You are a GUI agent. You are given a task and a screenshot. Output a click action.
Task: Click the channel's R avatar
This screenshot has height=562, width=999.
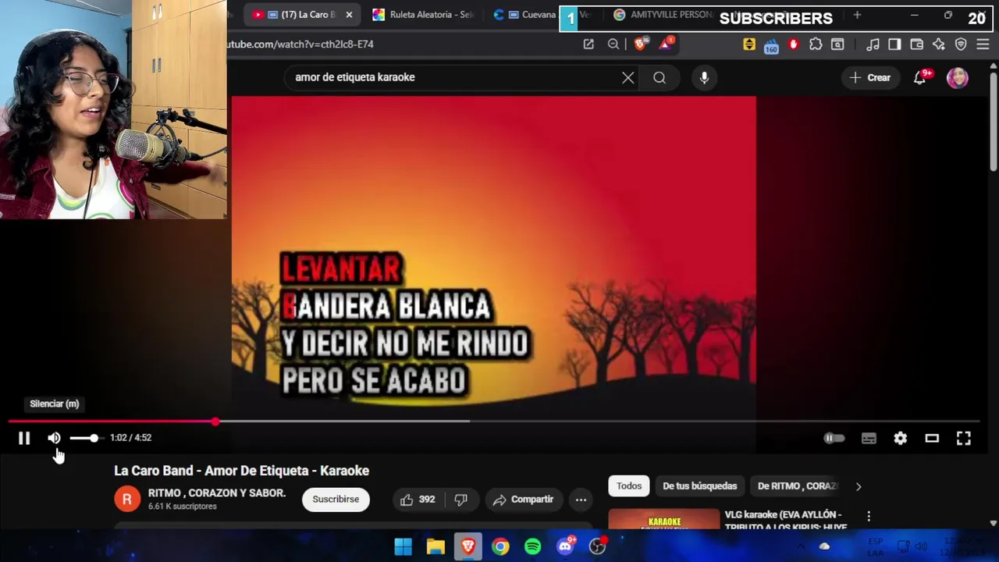(127, 500)
